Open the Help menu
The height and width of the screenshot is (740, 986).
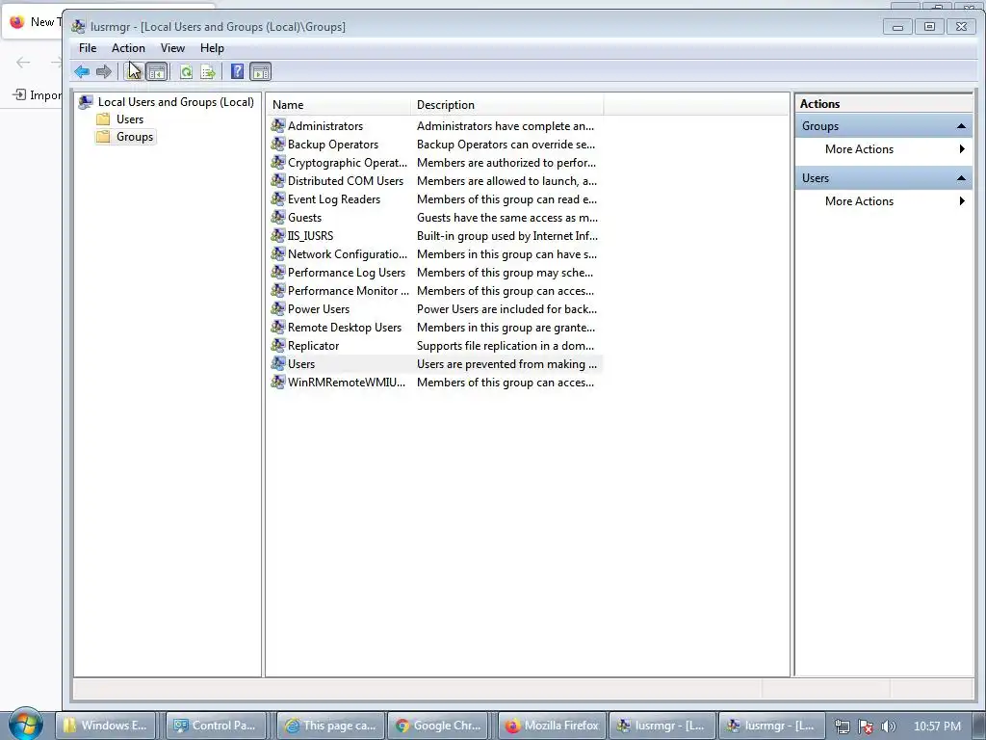[x=212, y=48]
